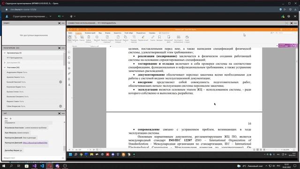This screenshot has height=169, width=300.
Task: Open the speaker options dropdown arrow
Action: point(63,16)
